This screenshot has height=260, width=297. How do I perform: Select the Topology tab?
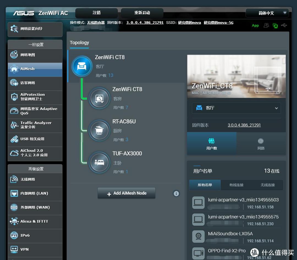79,43
